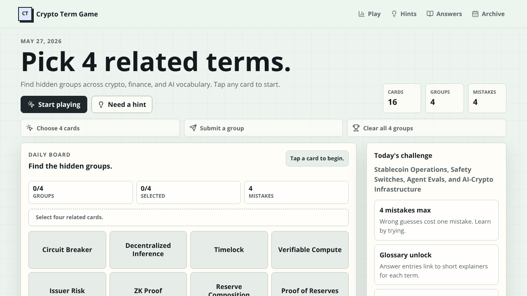
Task: Click the book icon beside Answers
Action: [x=430, y=14]
